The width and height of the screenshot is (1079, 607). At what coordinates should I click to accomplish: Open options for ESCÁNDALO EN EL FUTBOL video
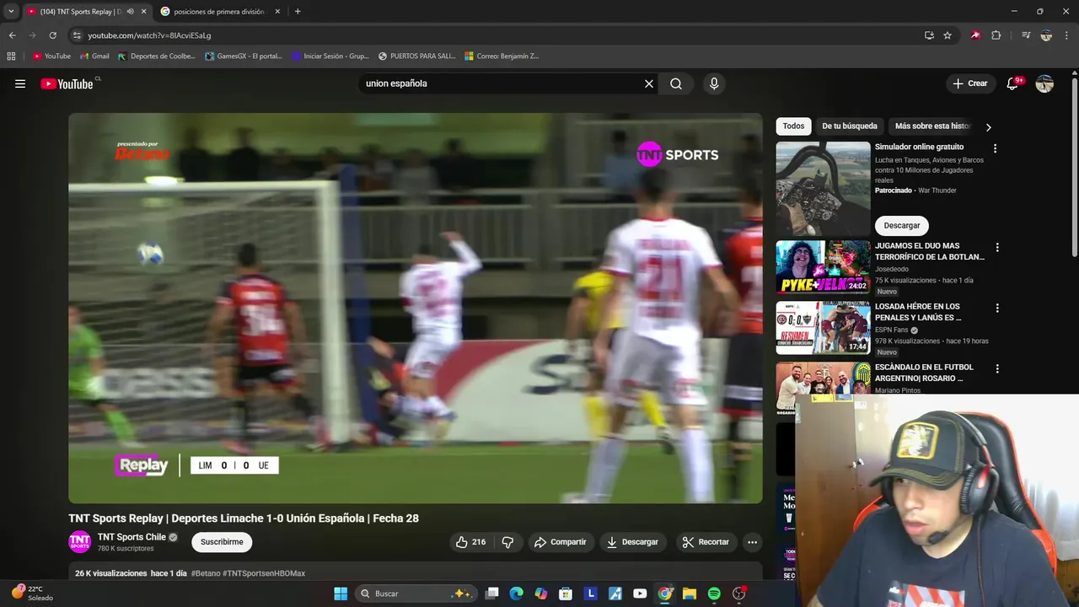point(997,369)
